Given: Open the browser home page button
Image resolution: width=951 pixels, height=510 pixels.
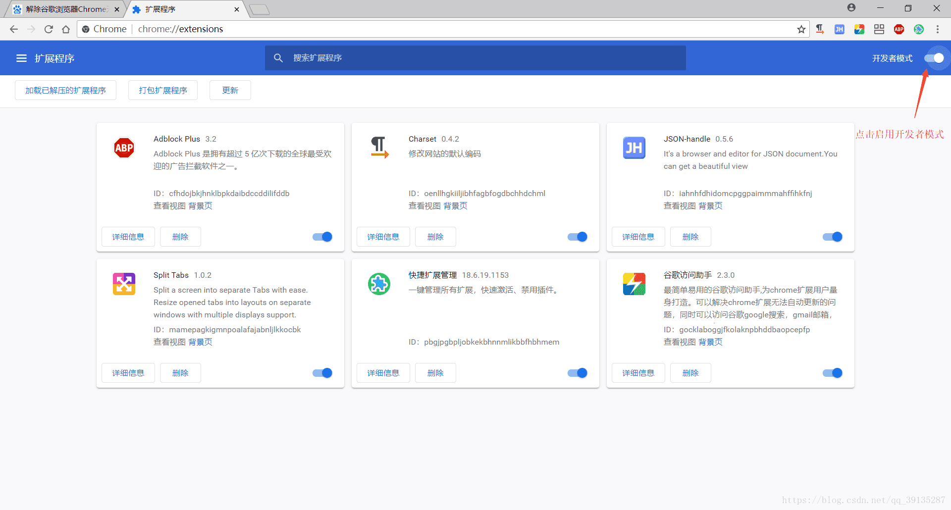Looking at the screenshot, I should coord(66,29).
